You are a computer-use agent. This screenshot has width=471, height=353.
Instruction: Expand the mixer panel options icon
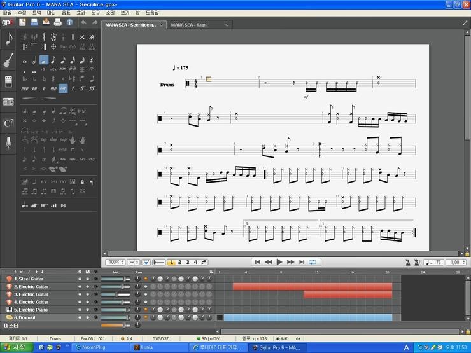coord(211,272)
